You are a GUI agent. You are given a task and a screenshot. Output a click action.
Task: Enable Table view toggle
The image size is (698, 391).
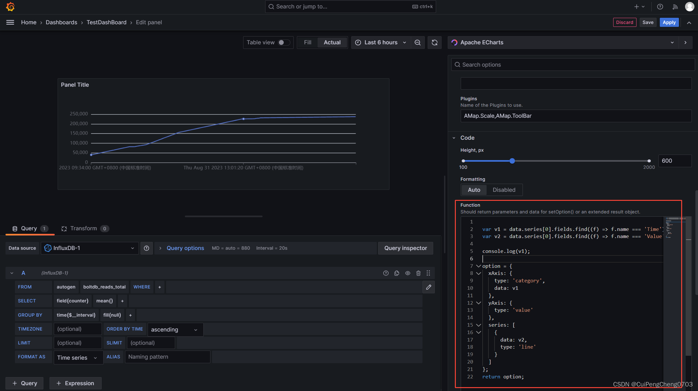(283, 42)
